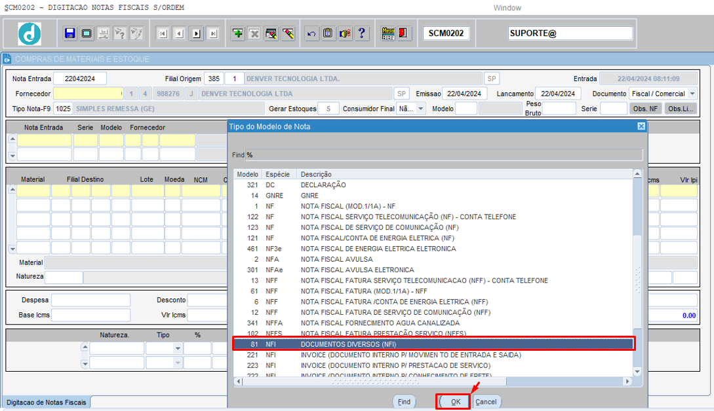
Task: Click the Nota Entrada field 22042024
Action: 80,79
